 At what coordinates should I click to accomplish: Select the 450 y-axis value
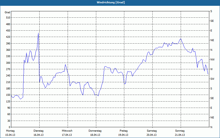[x=8, y=31]
